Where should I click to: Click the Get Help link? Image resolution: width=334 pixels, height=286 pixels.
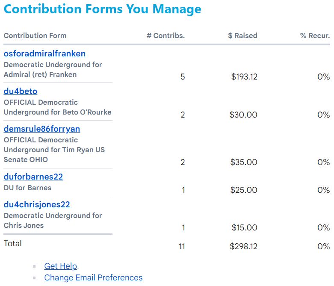click(60, 266)
